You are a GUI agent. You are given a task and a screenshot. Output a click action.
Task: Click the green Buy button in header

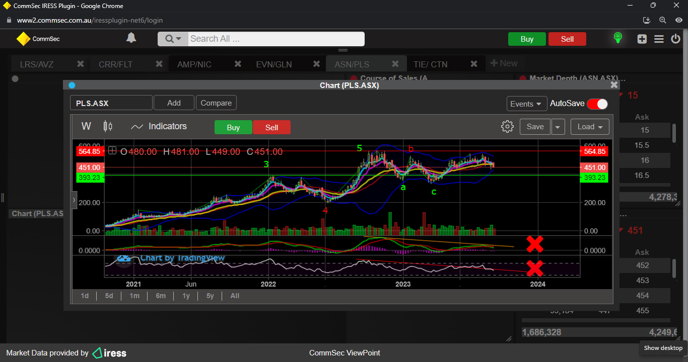click(527, 39)
